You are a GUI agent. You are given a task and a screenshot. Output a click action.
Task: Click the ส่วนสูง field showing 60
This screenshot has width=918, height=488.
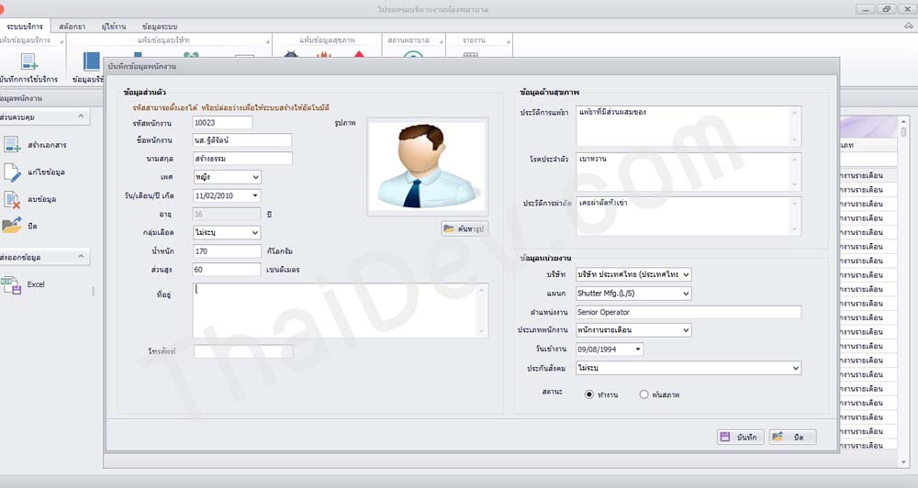(227, 270)
